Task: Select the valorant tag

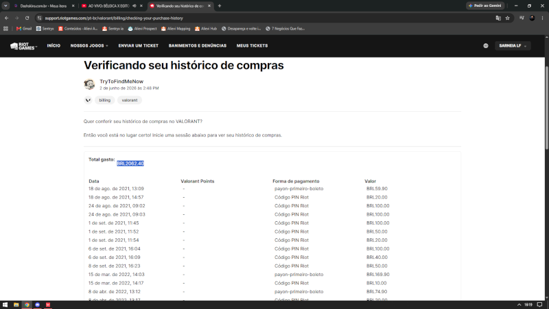Action: (x=130, y=100)
